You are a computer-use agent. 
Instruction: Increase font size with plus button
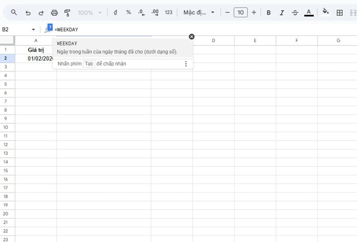253,12
